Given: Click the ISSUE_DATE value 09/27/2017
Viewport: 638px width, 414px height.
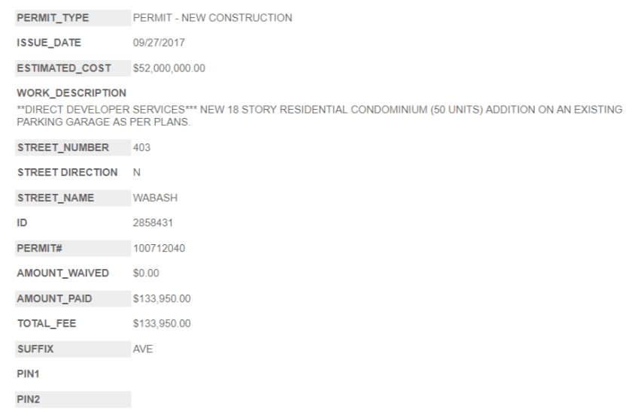Looking at the screenshot, I should 158,43.
